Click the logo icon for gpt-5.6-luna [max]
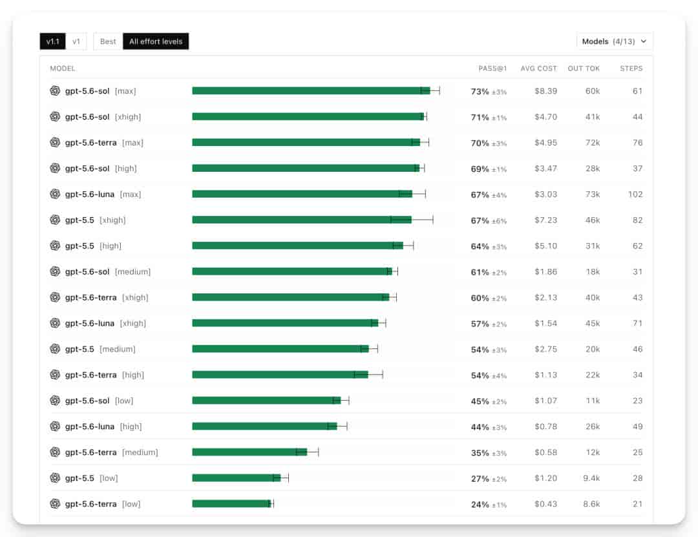 [55, 194]
